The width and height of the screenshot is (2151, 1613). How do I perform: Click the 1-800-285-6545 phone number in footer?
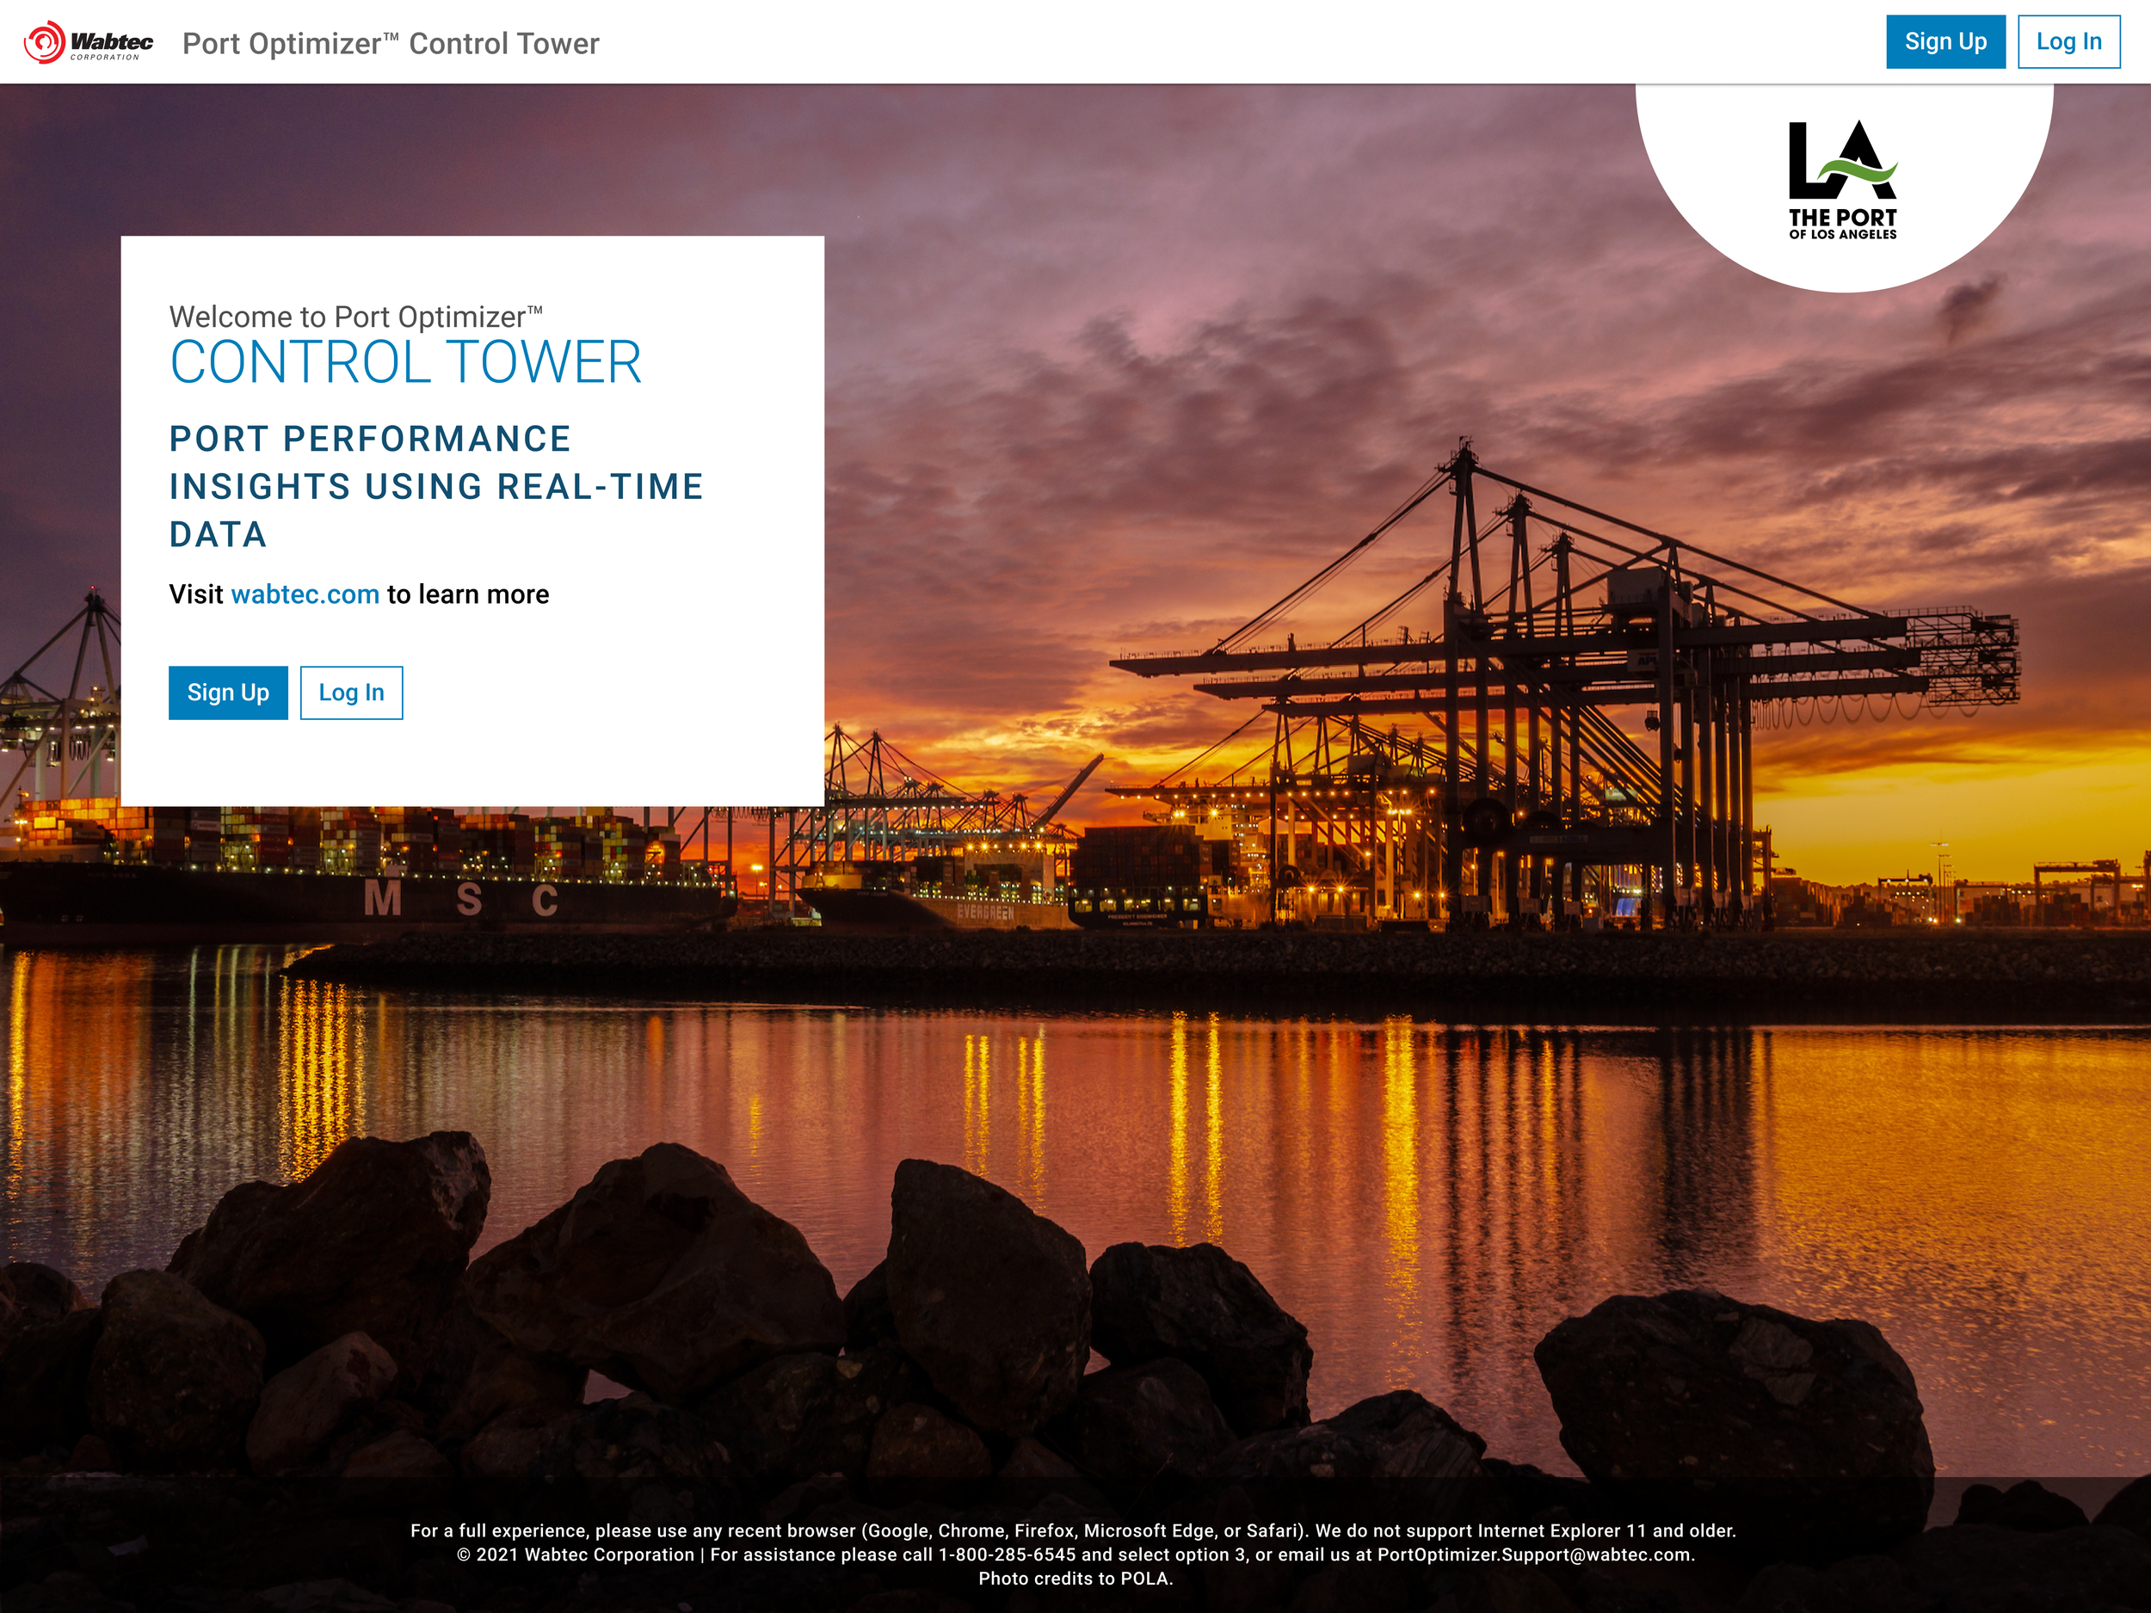[1007, 1555]
